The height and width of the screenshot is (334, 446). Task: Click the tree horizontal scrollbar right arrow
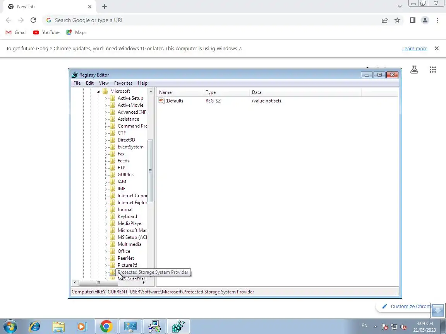coord(144,283)
